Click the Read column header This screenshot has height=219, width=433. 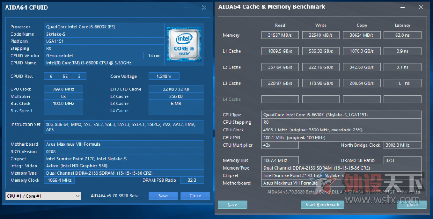[280, 25]
